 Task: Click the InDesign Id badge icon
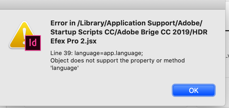pyautogui.click(x=32, y=42)
